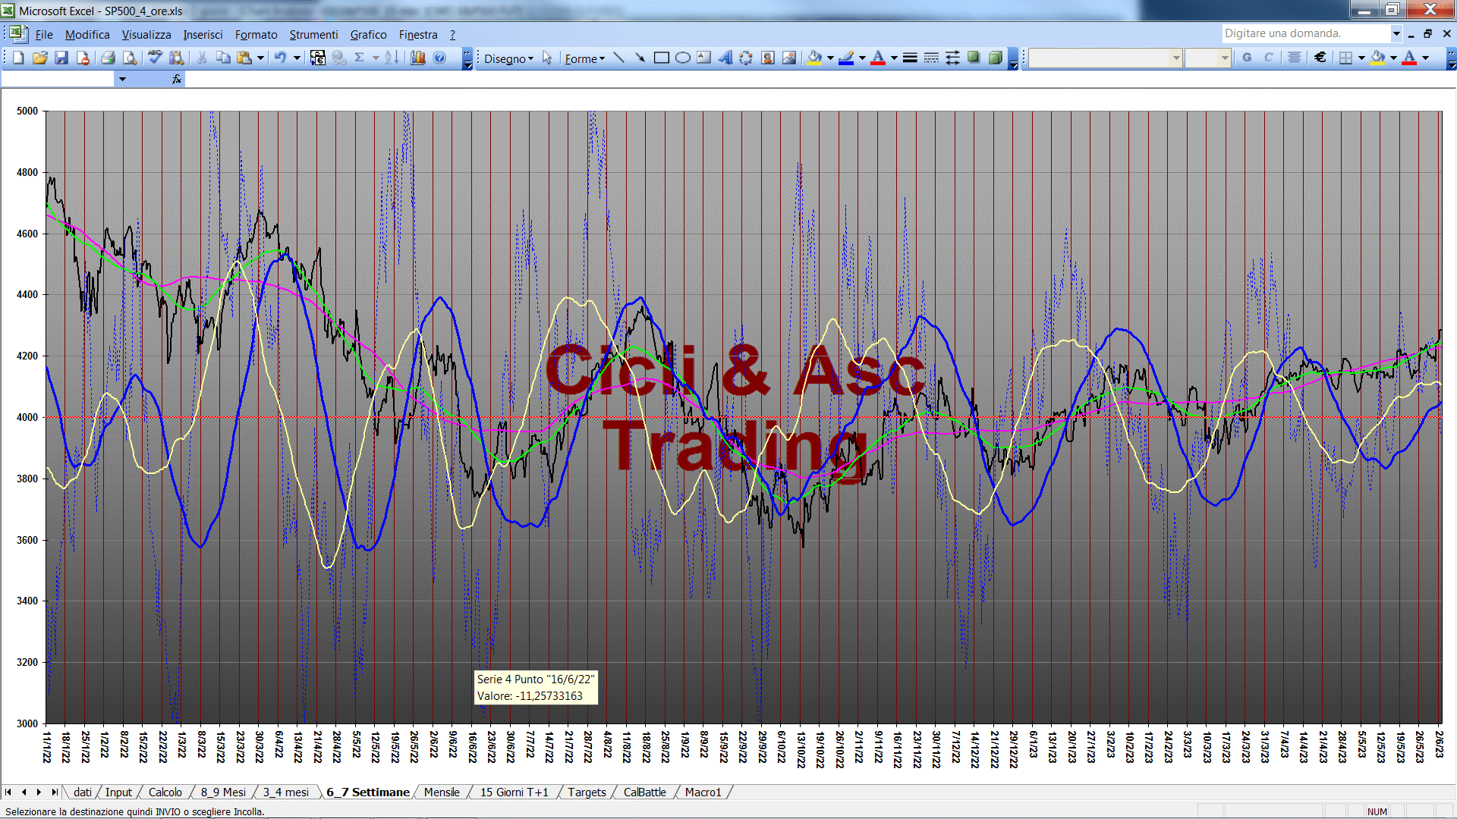The image size is (1457, 819).
Task: Click the Euro conversion icon
Action: point(318,58)
